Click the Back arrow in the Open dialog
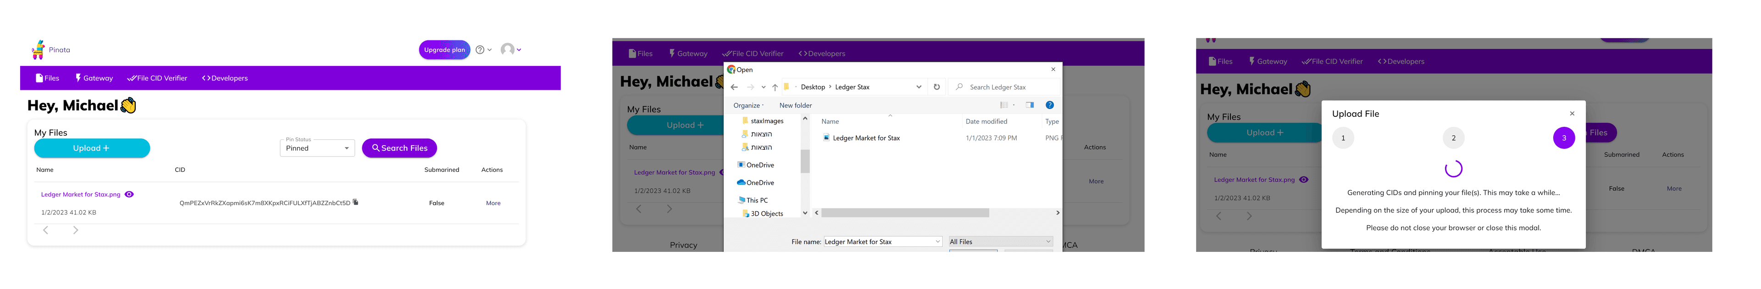The image size is (1761, 289). [734, 87]
